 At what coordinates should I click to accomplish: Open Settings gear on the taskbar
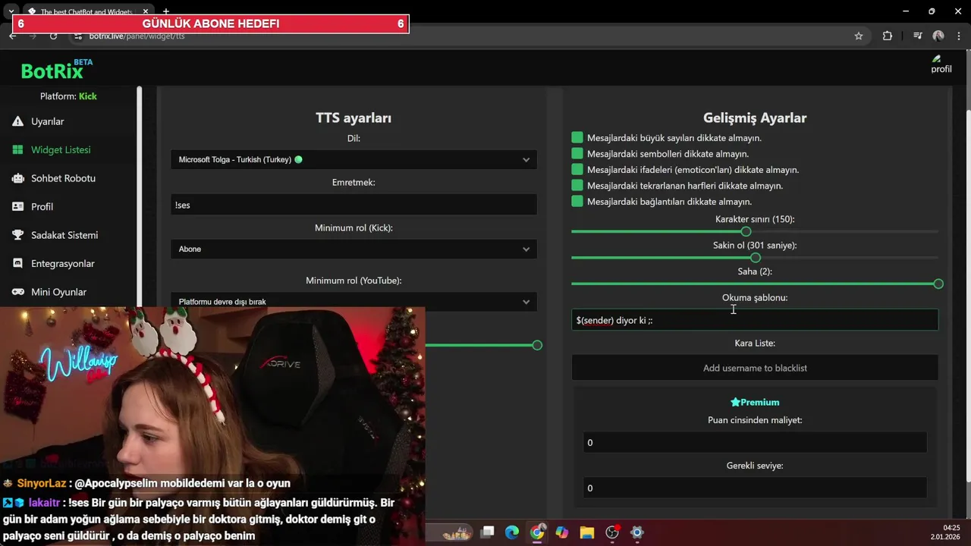pos(637,532)
